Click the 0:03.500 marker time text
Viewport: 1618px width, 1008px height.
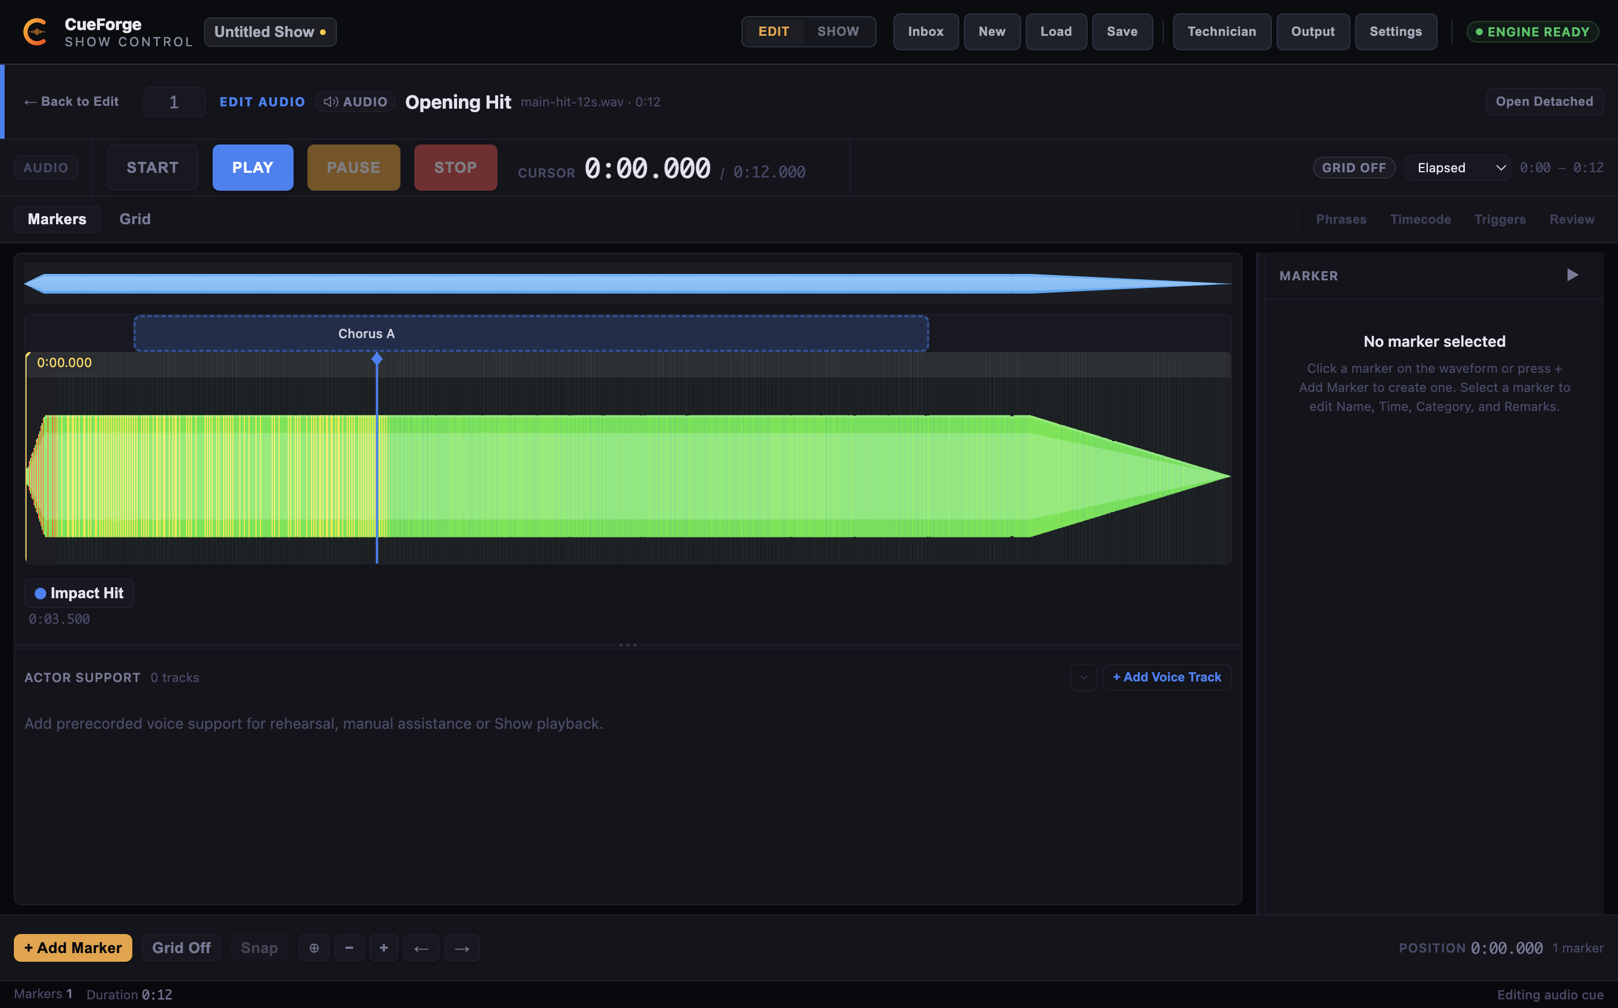pyautogui.click(x=60, y=618)
